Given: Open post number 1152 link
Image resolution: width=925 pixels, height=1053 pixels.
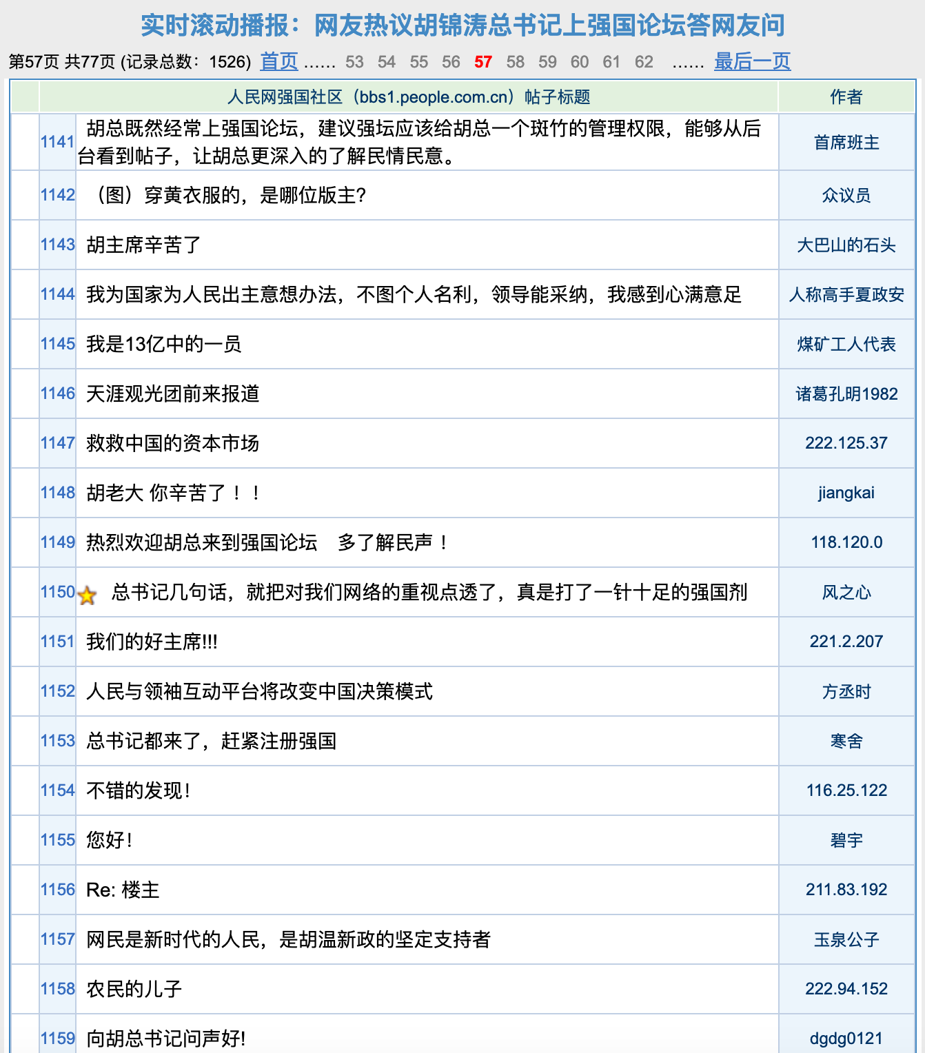Looking at the screenshot, I should [x=57, y=691].
